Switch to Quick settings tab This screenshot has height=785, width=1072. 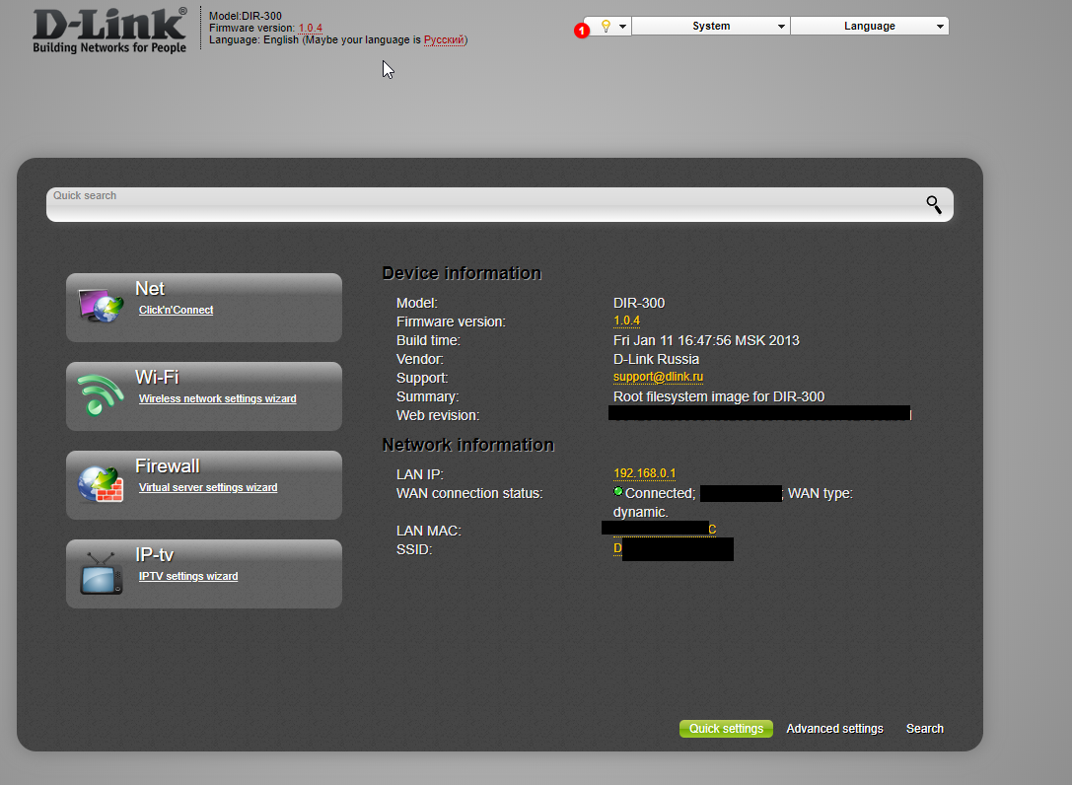coord(726,728)
